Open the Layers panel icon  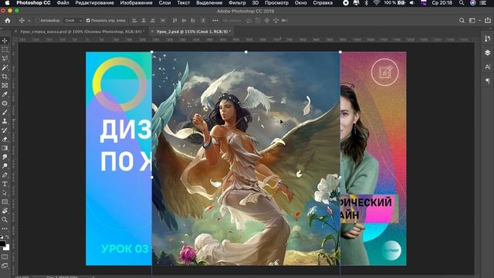pyautogui.click(x=487, y=53)
